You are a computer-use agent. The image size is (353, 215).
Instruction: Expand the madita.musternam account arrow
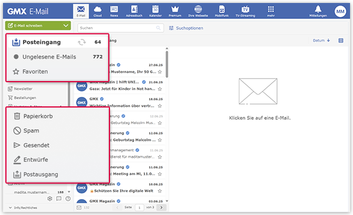tap(69, 192)
